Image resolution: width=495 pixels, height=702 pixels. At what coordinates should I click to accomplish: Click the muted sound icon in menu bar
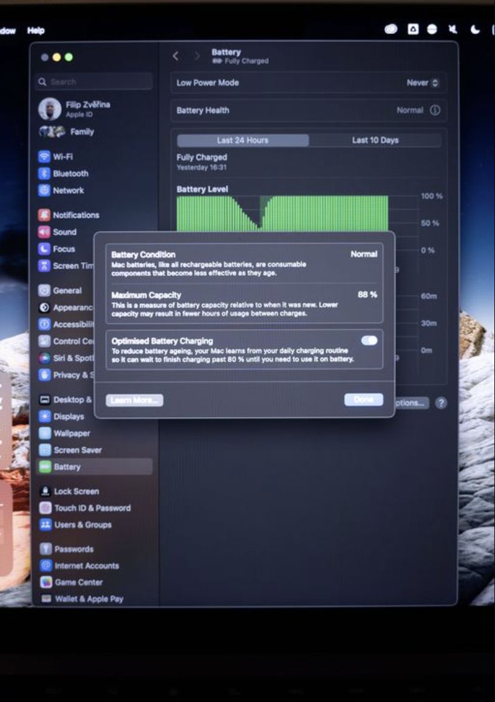[453, 30]
